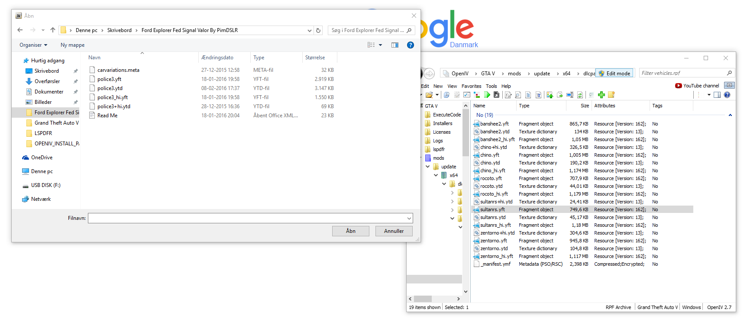Viewport: 747px width, 322px height.
Task: Open the OpenIV View menu
Action: pos(452,86)
